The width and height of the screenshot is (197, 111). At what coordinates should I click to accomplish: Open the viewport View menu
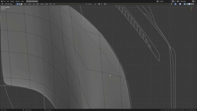coord(25,4)
